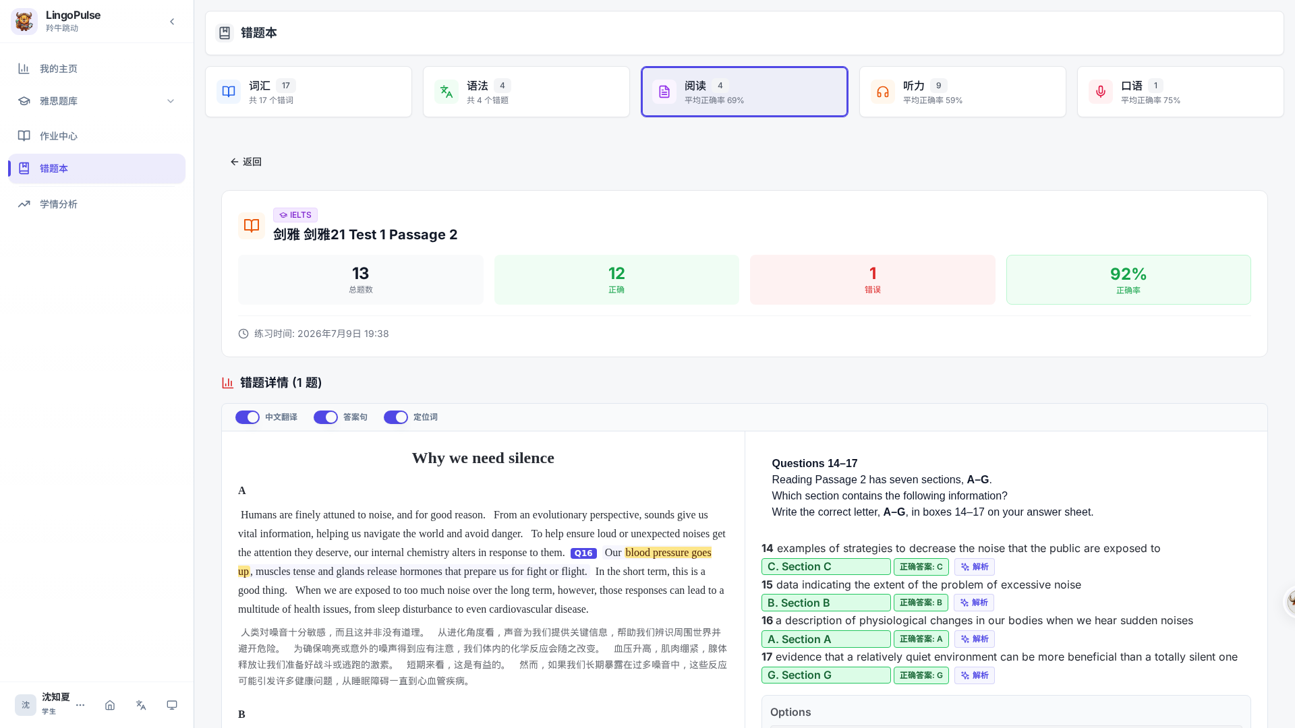Screen dimensions: 1295x728
Task: Click the 作业中心 open book icon
Action: [x=24, y=136]
